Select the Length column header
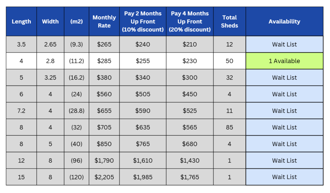Image resolution: width=330 pixels, height=193 pixels. point(21,22)
